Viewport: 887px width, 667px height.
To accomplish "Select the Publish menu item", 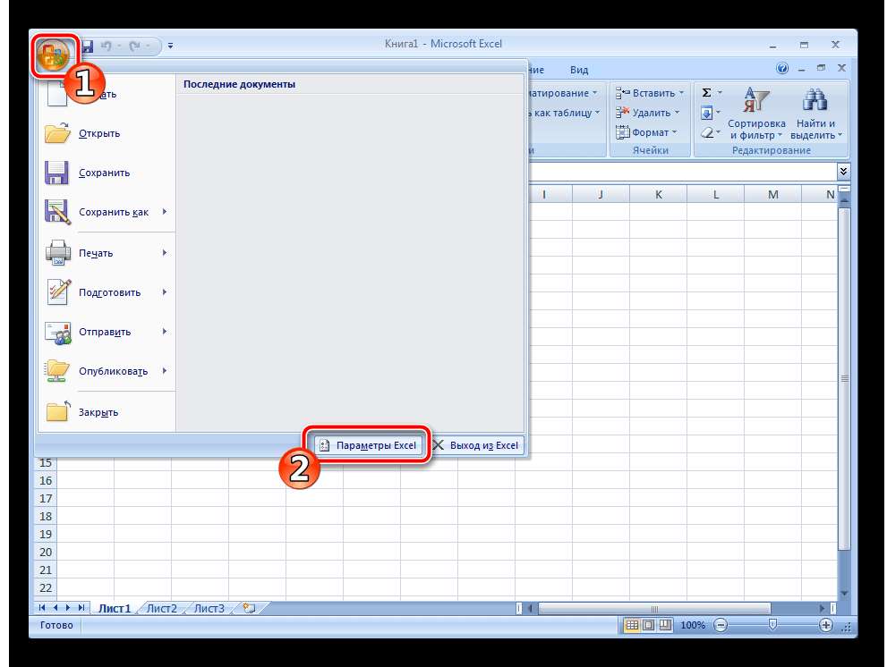I will click(x=112, y=371).
